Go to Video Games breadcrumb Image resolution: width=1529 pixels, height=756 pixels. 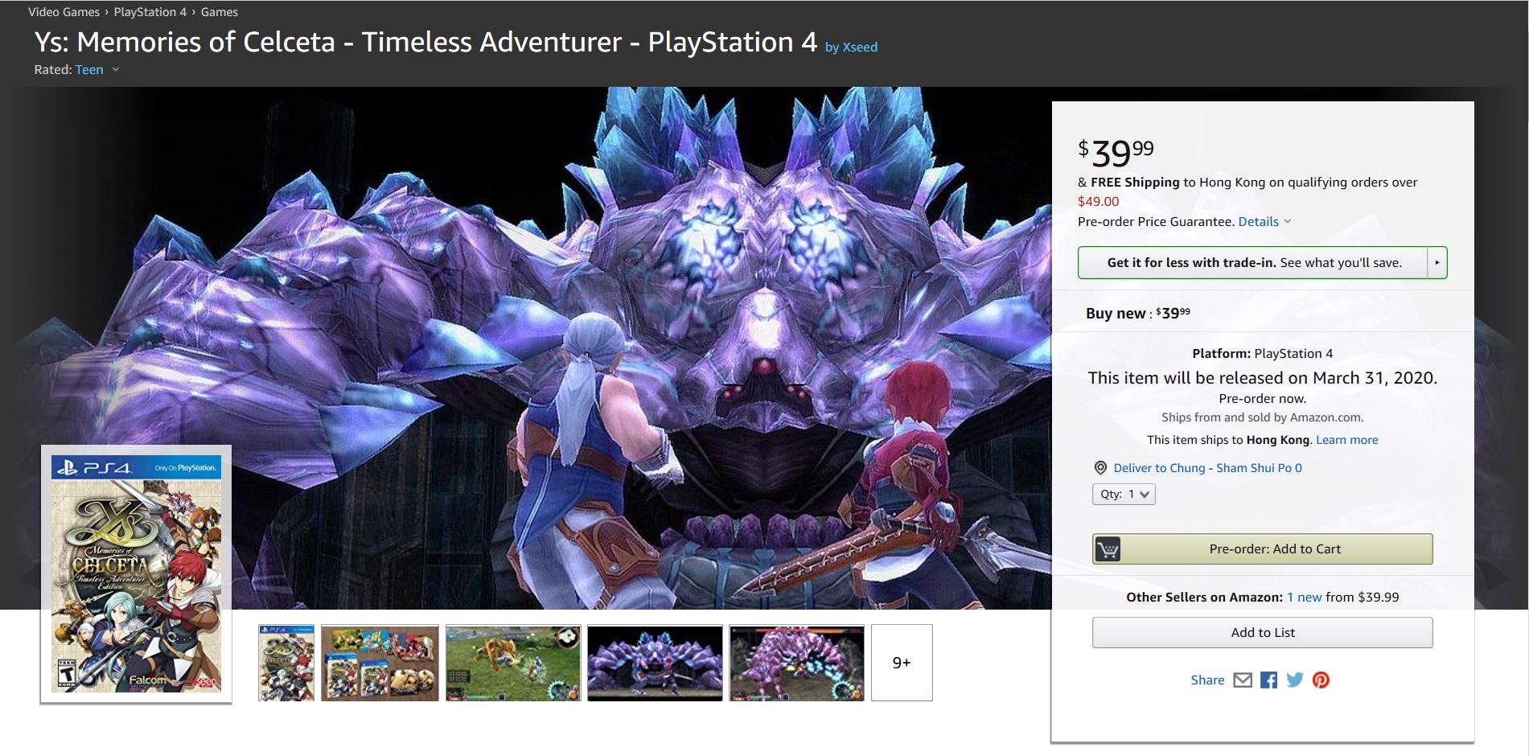(x=64, y=12)
